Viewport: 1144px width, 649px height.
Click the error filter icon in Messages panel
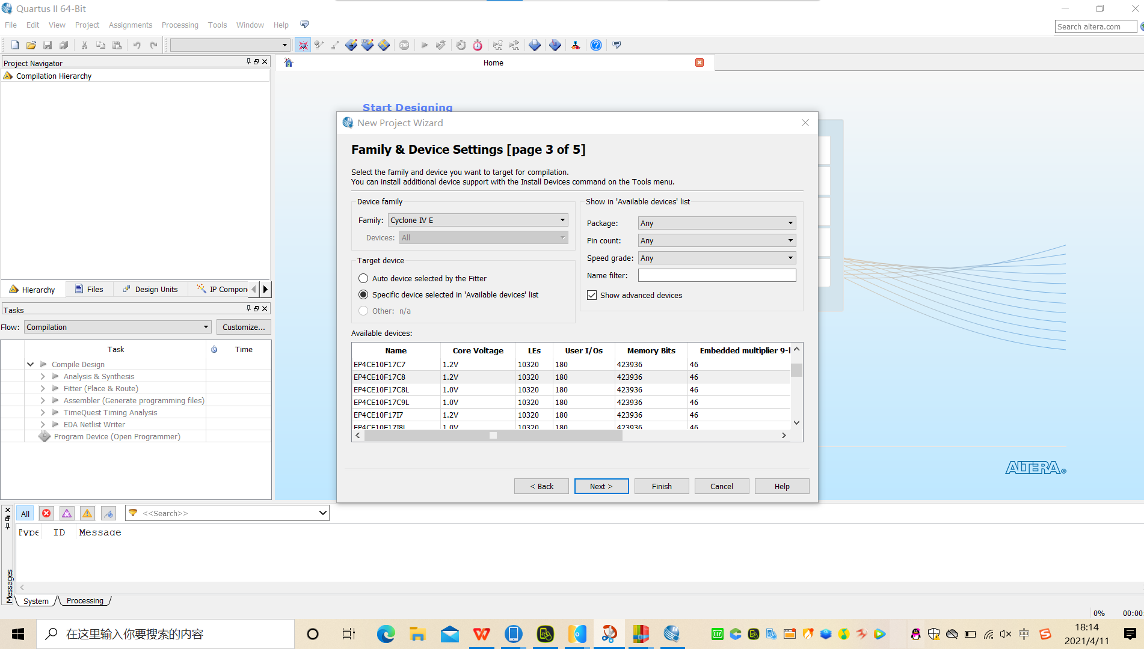[x=46, y=513]
